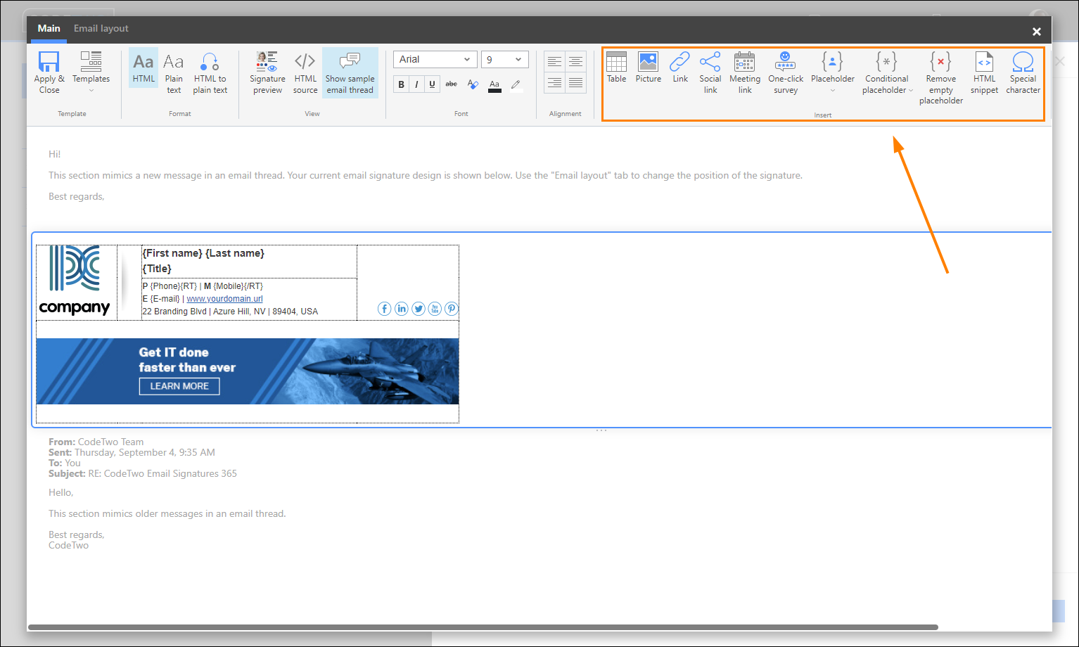Click the phone placeholders line
The image size is (1079, 647).
(x=203, y=286)
